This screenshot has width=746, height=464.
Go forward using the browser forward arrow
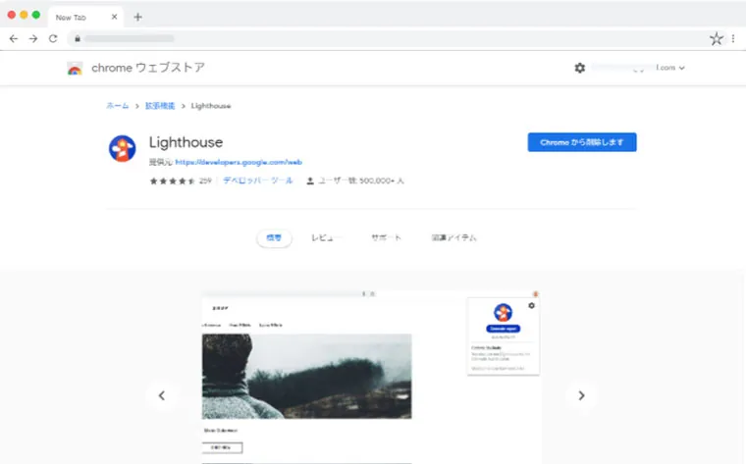pos(32,38)
